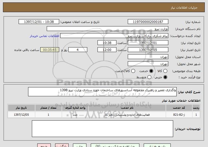
Task: Click the creation time field 10:38
Action: tap(107, 43)
